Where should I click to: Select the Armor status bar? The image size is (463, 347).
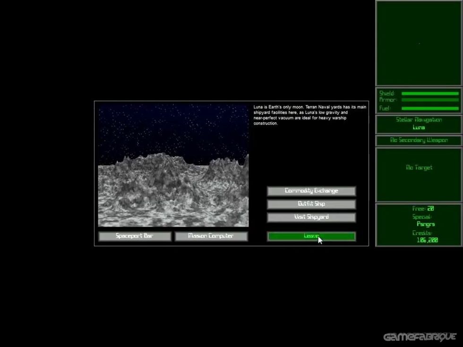tap(430, 100)
